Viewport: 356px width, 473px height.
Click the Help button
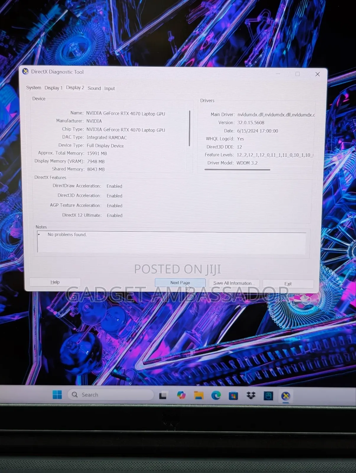pyautogui.click(x=55, y=282)
